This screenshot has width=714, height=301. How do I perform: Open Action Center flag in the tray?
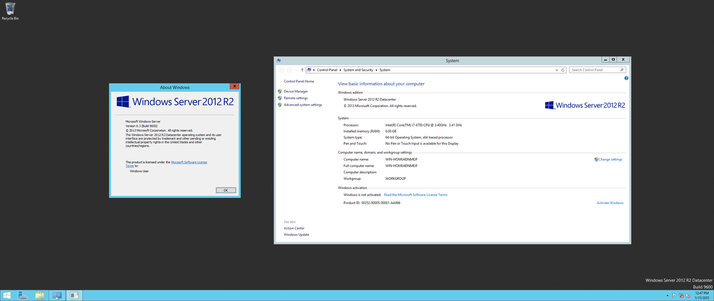click(674, 295)
